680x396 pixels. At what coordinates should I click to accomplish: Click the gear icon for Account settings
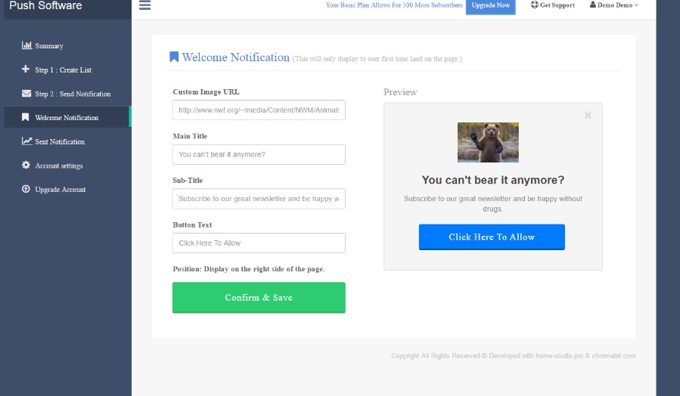[26, 165]
